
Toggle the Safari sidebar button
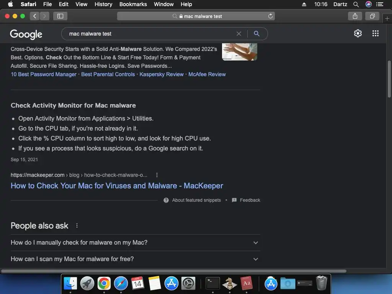click(60, 16)
